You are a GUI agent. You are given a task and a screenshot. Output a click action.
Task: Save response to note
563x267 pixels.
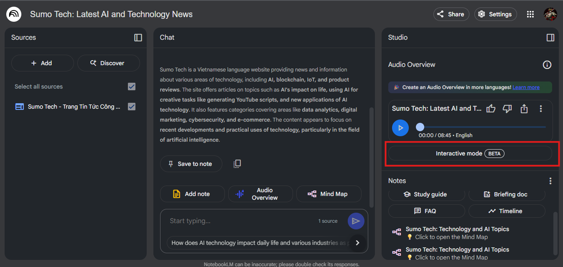pos(190,164)
